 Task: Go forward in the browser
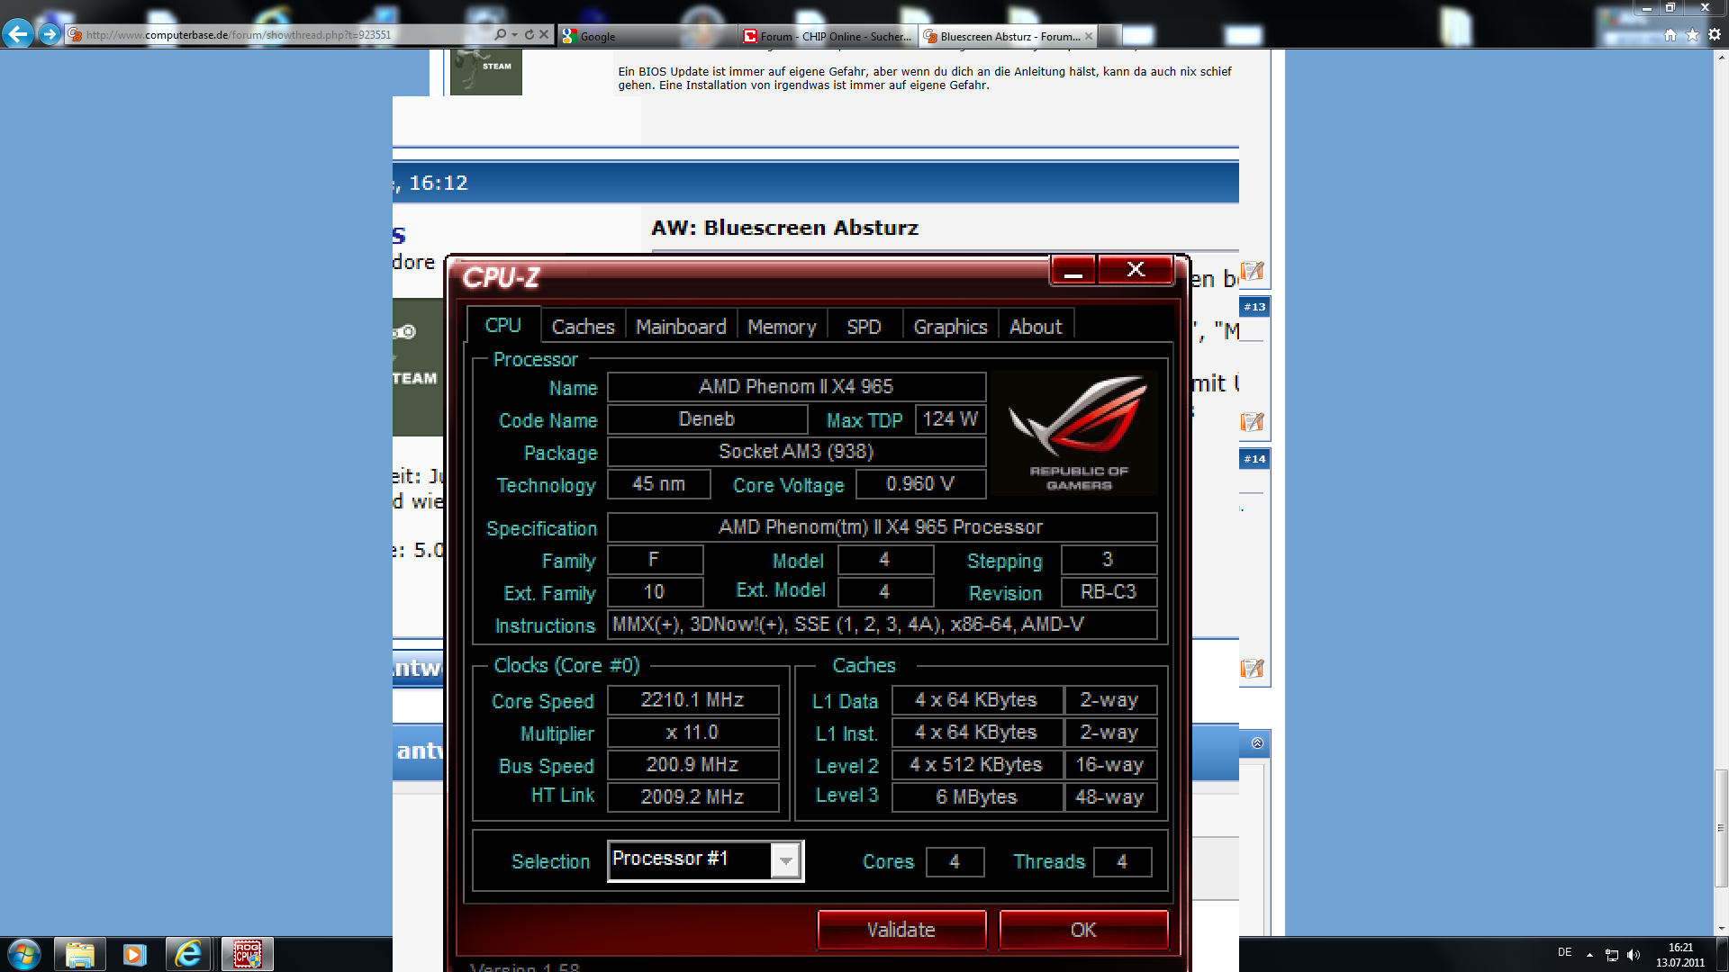(x=50, y=34)
